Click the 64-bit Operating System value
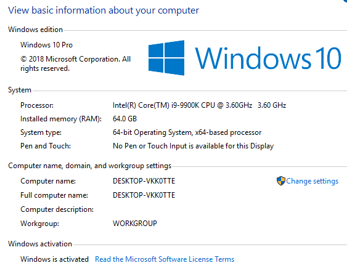The height and width of the screenshot is (271, 347). [x=187, y=132]
